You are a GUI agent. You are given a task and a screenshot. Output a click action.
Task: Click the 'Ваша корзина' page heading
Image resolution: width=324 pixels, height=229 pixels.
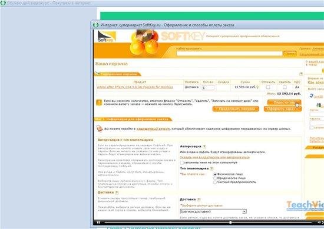coord(111,64)
